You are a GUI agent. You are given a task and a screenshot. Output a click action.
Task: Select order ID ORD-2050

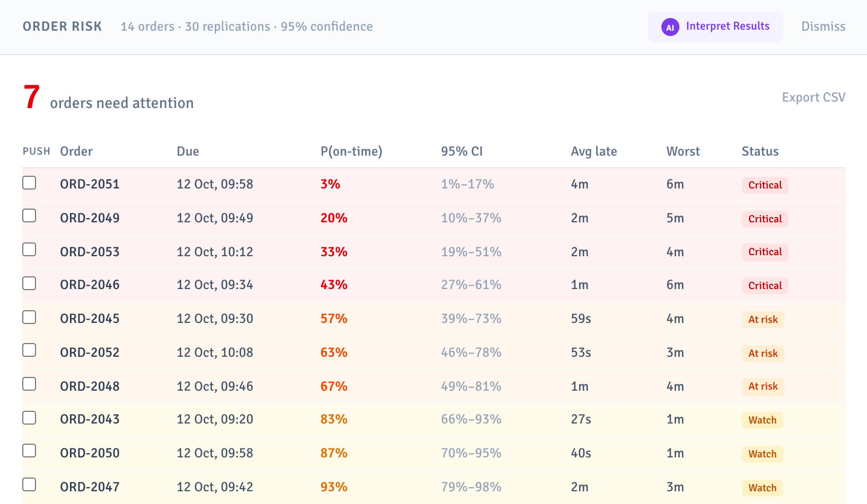click(x=90, y=453)
